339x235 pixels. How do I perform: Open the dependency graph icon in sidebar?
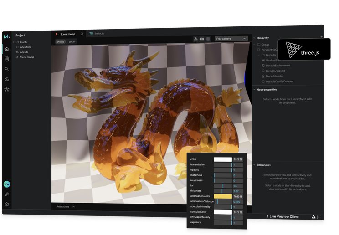coord(7,89)
